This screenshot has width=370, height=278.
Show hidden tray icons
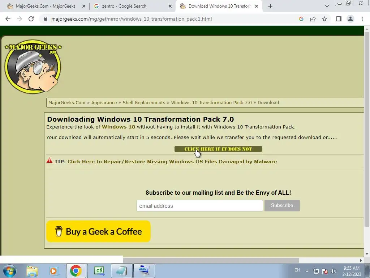pyautogui.click(x=307, y=271)
